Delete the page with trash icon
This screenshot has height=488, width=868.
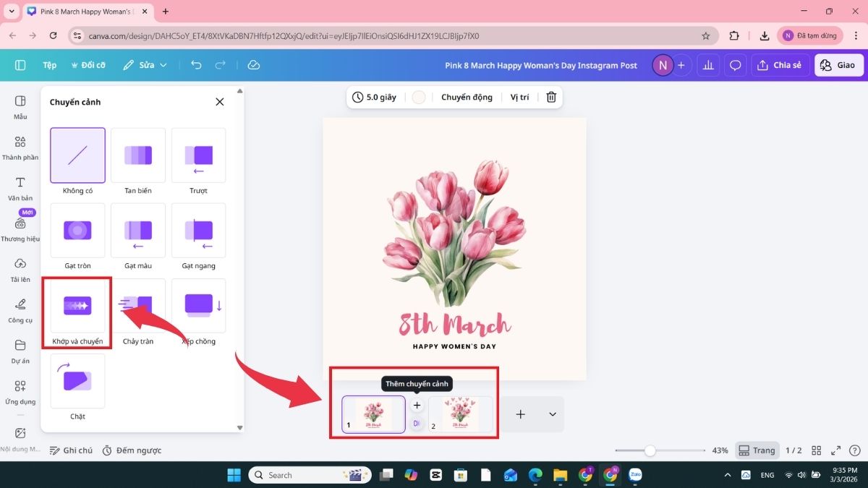pyautogui.click(x=551, y=97)
